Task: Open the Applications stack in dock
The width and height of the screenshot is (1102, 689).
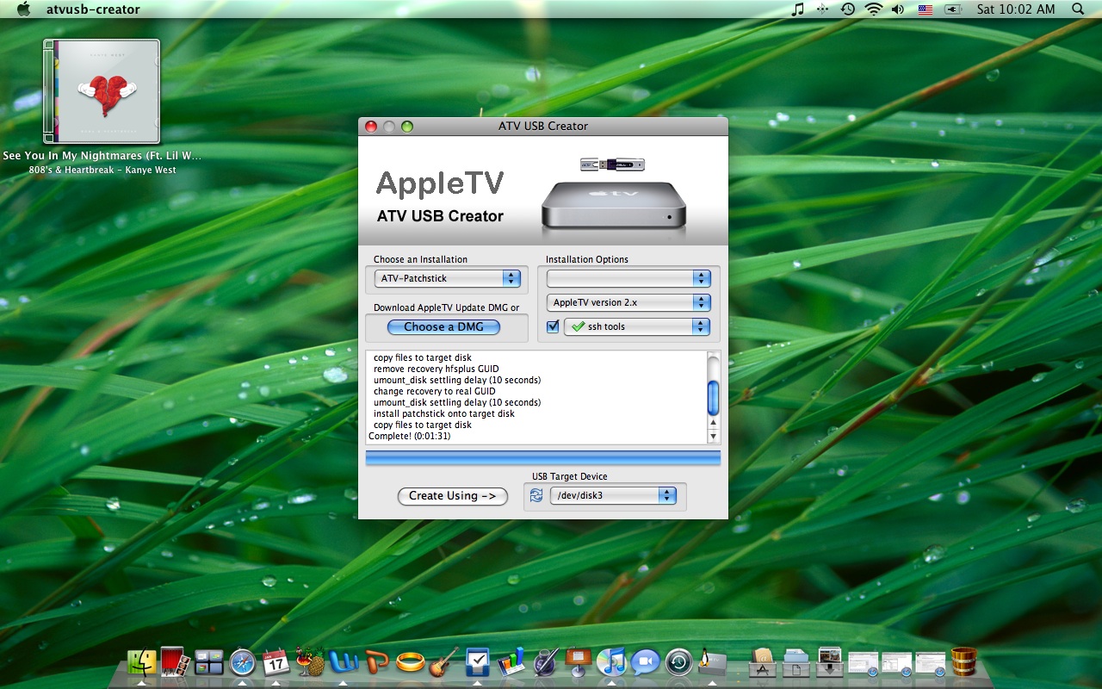Action: tap(763, 661)
